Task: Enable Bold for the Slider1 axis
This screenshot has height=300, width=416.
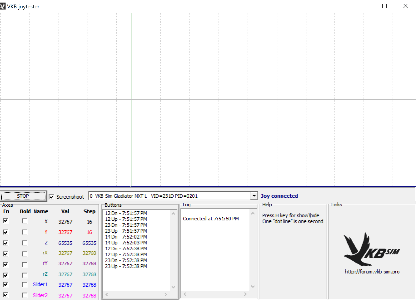Action: 24,285
